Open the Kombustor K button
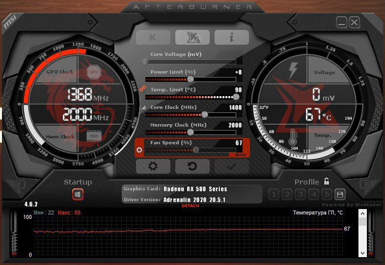Viewport: 385px width, 265px height. [153, 37]
